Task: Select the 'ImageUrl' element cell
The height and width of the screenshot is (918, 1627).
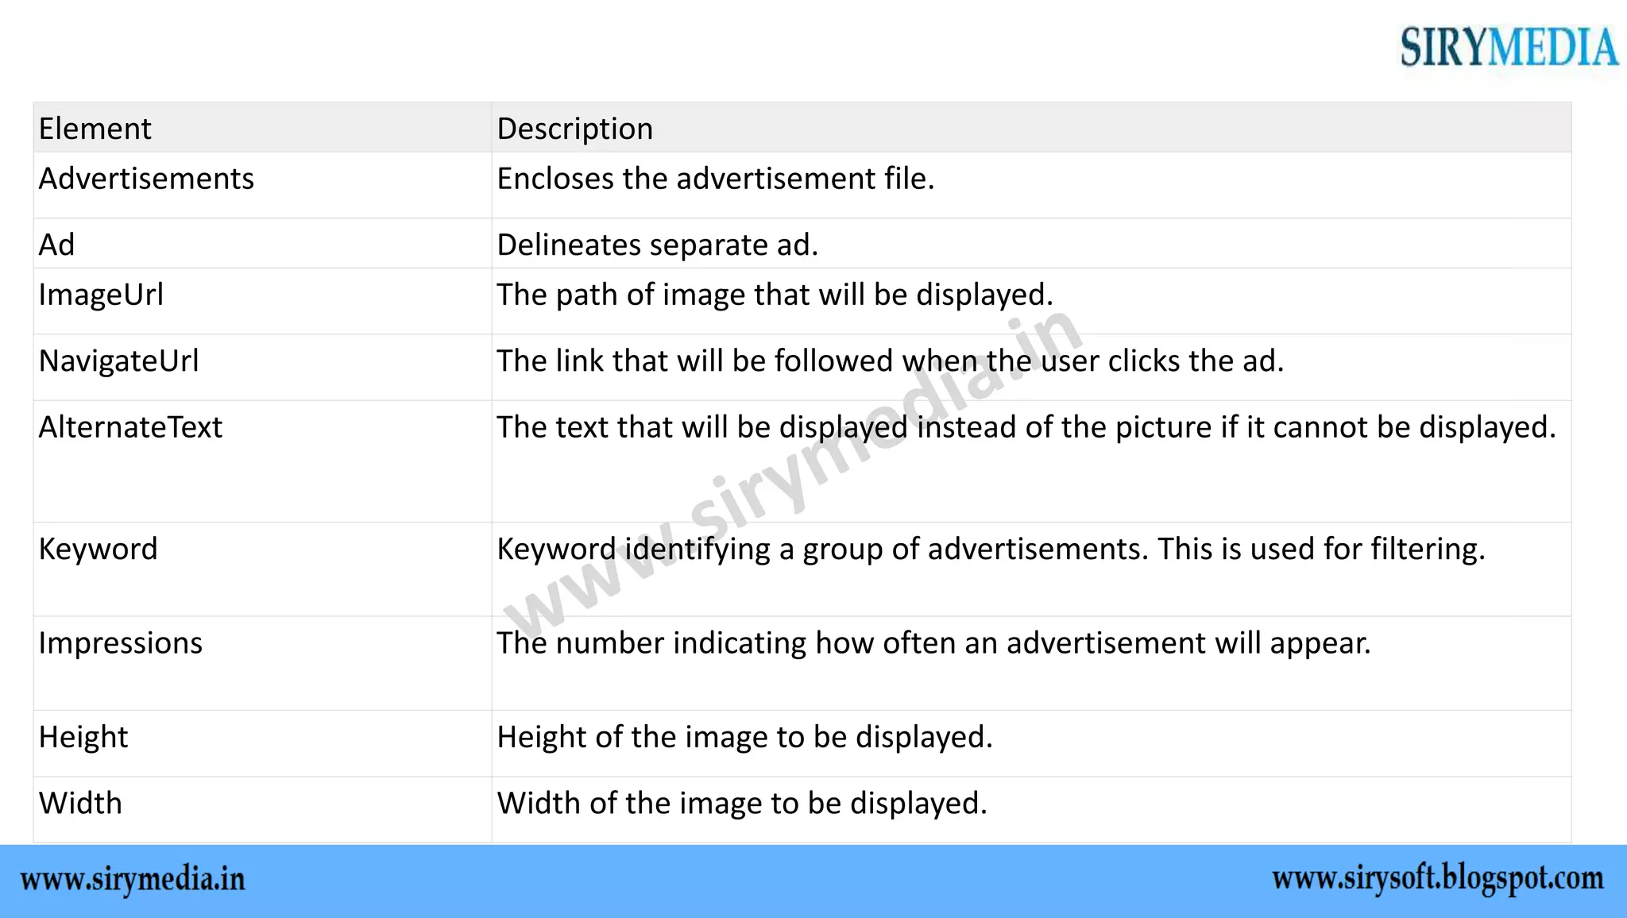Action: click(x=262, y=301)
